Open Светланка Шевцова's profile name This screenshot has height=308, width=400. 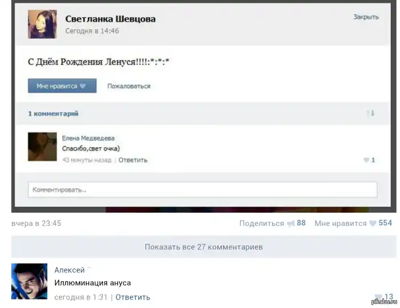[x=110, y=19]
